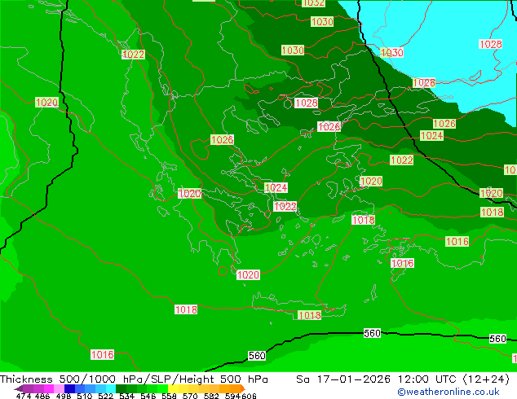Image resolution: width=517 pixels, height=399 pixels.
Task: Click the orange right arrow end of legend
Action: pyautogui.click(x=243, y=388)
